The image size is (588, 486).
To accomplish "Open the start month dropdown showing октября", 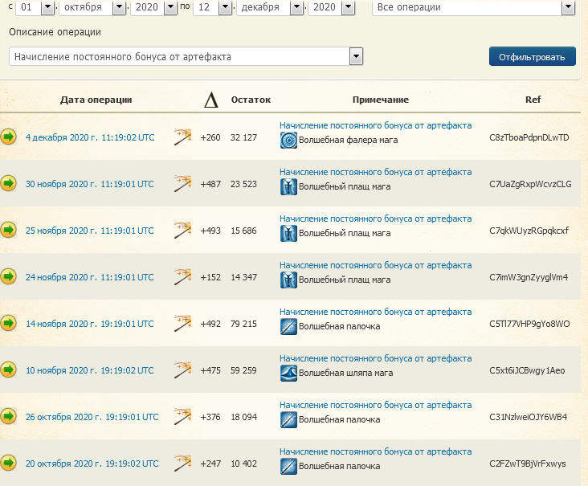I will click(x=120, y=8).
